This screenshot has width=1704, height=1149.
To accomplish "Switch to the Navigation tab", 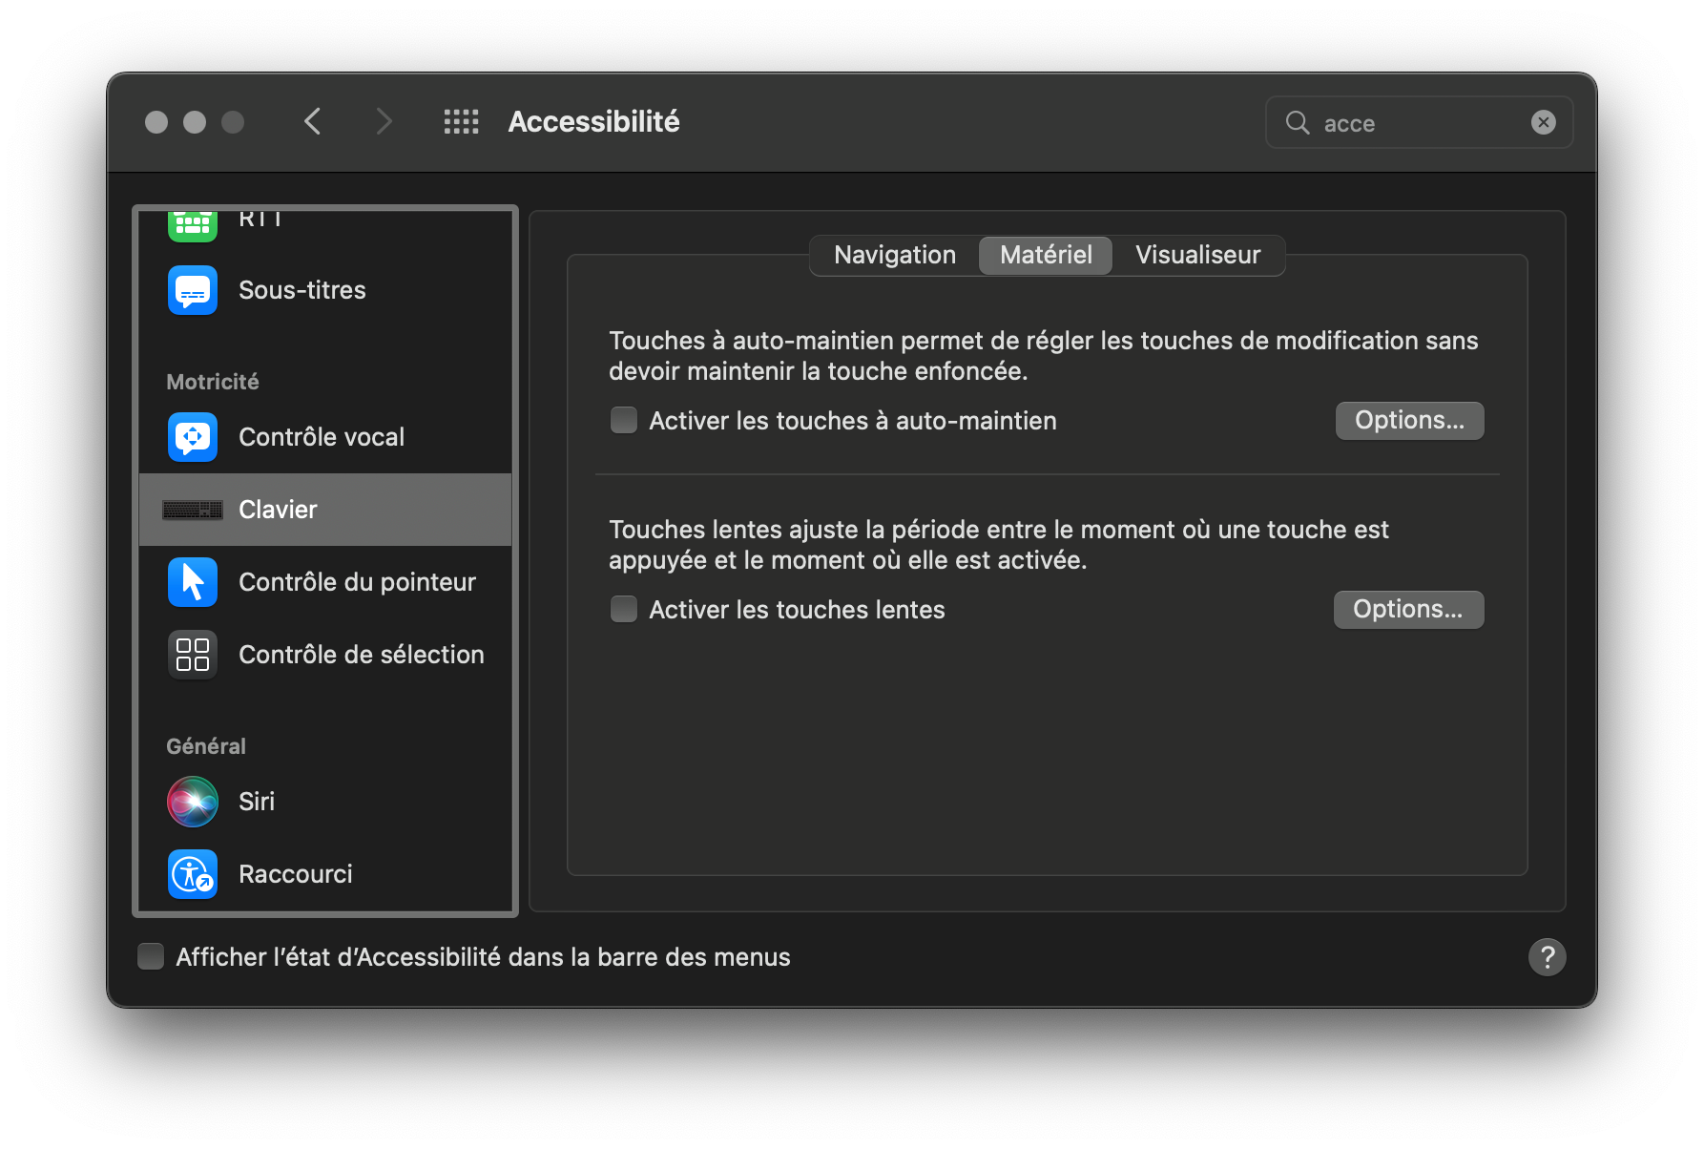I will [894, 255].
